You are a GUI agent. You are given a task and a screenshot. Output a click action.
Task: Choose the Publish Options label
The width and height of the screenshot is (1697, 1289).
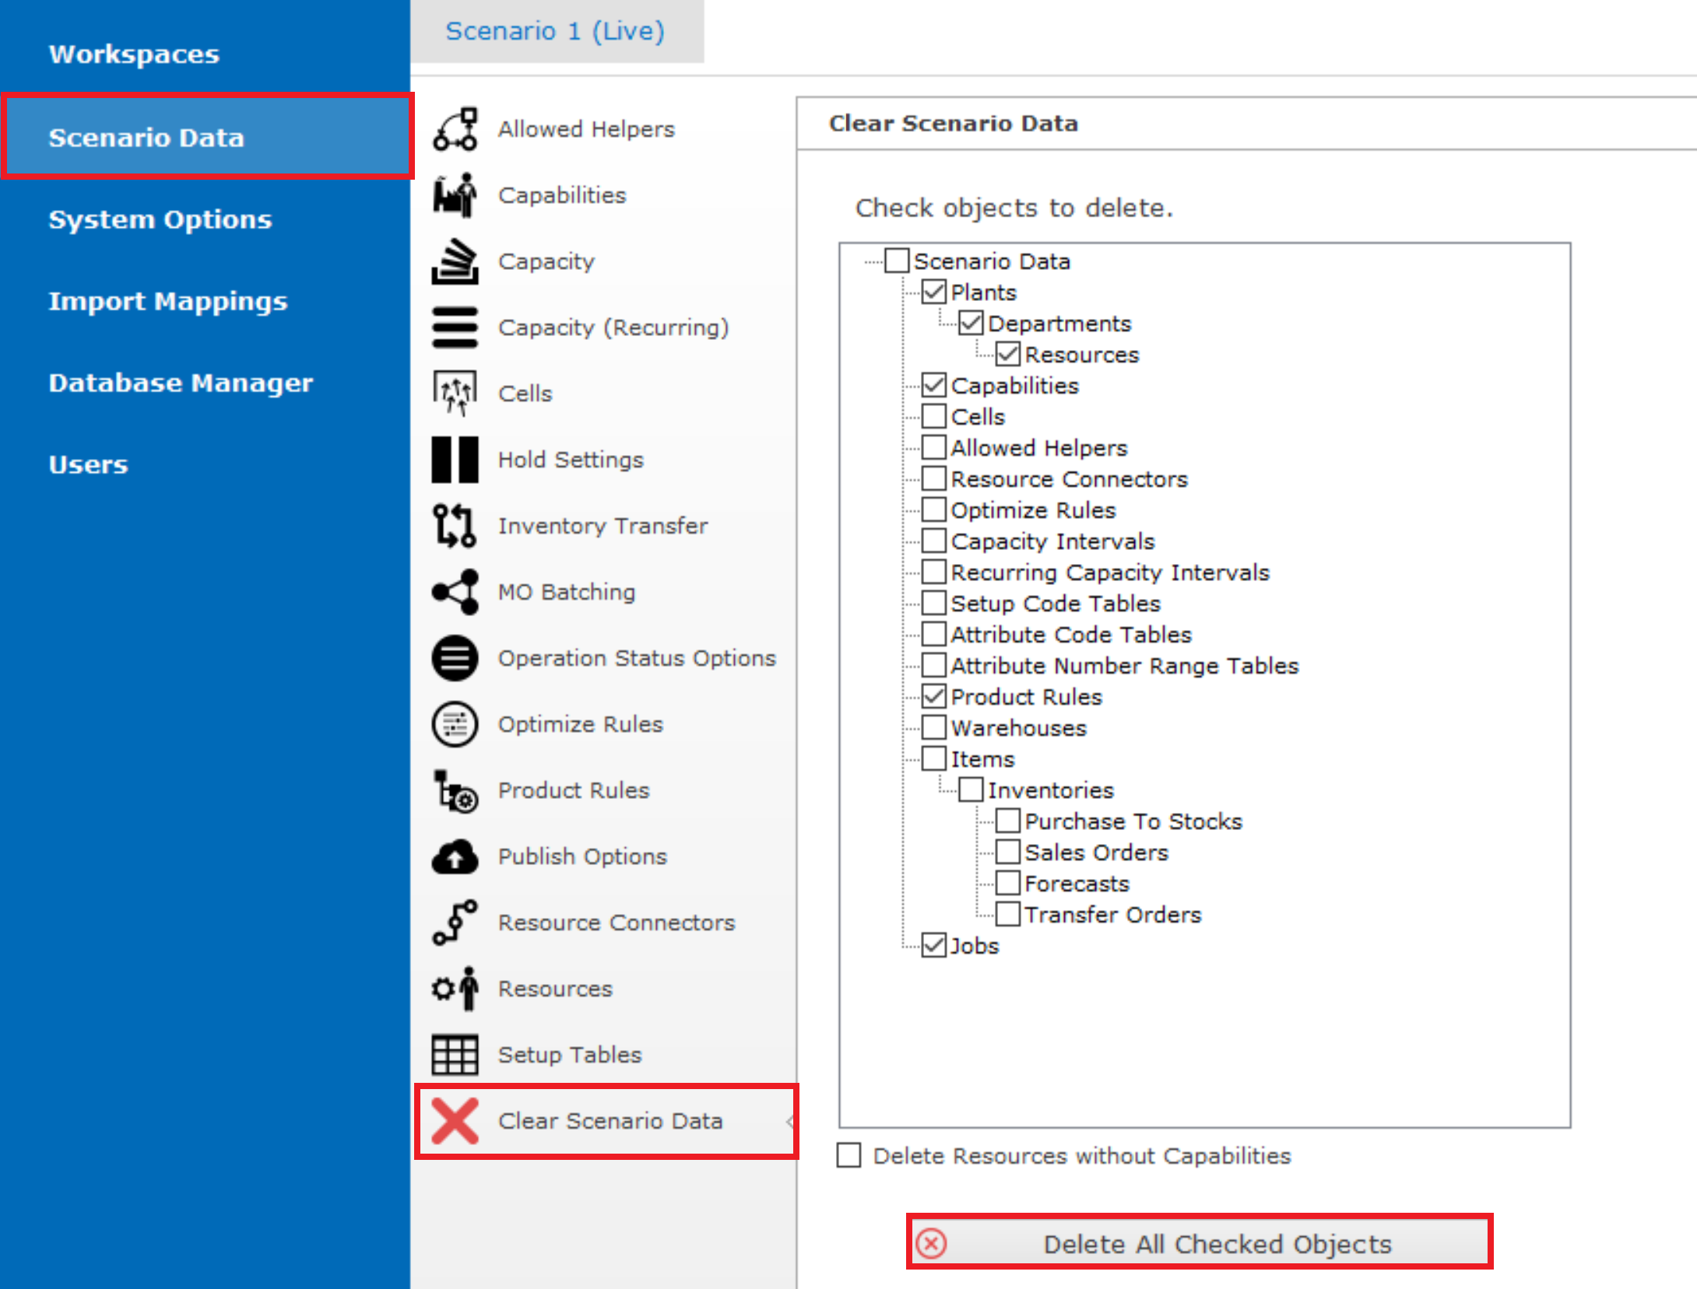click(582, 856)
